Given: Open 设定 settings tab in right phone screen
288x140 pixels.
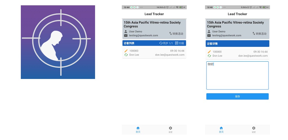Looking at the screenshot, I should pyautogui.click(x=254, y=130).
